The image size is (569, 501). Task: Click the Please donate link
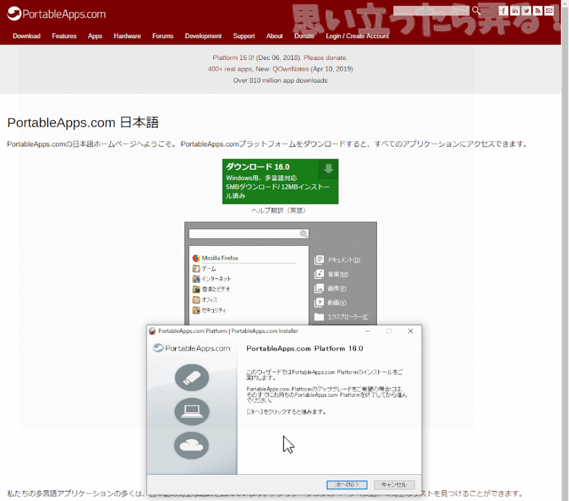click(326, 58)
